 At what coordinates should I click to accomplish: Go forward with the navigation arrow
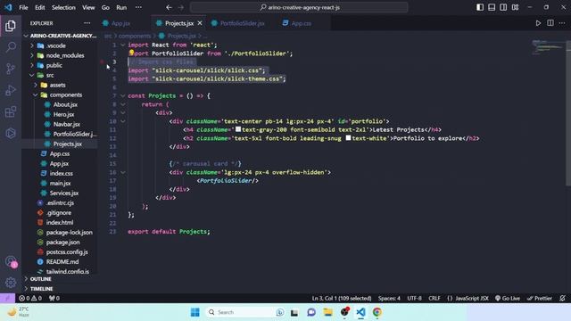181,7
